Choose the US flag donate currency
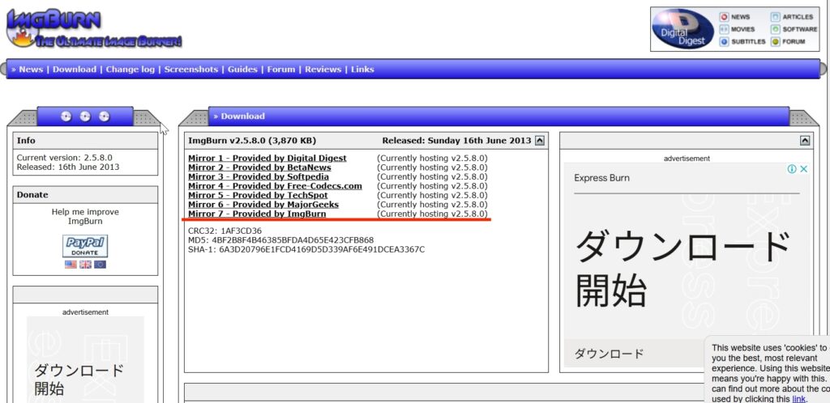 tap(71, 265)
